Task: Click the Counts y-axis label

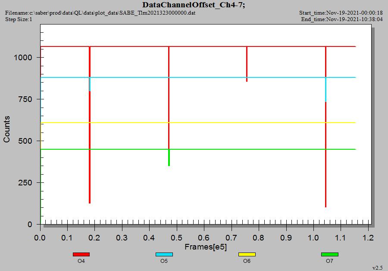Action: click(6, 129)
